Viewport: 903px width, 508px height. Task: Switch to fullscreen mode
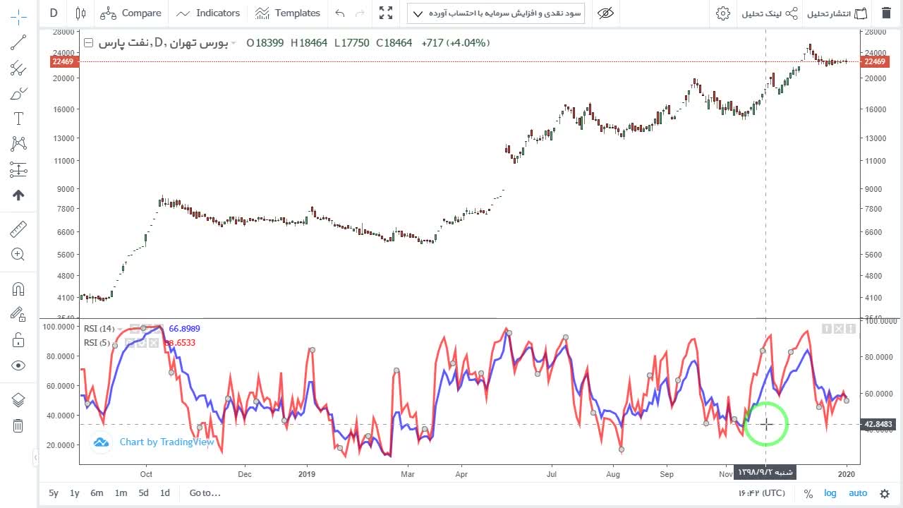(386, 13)
